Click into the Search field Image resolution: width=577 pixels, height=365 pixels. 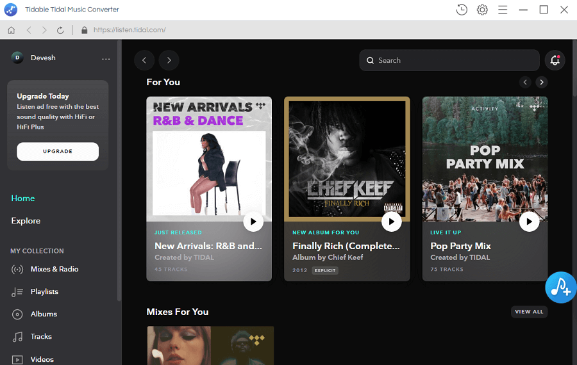click(x=449, y=60)
